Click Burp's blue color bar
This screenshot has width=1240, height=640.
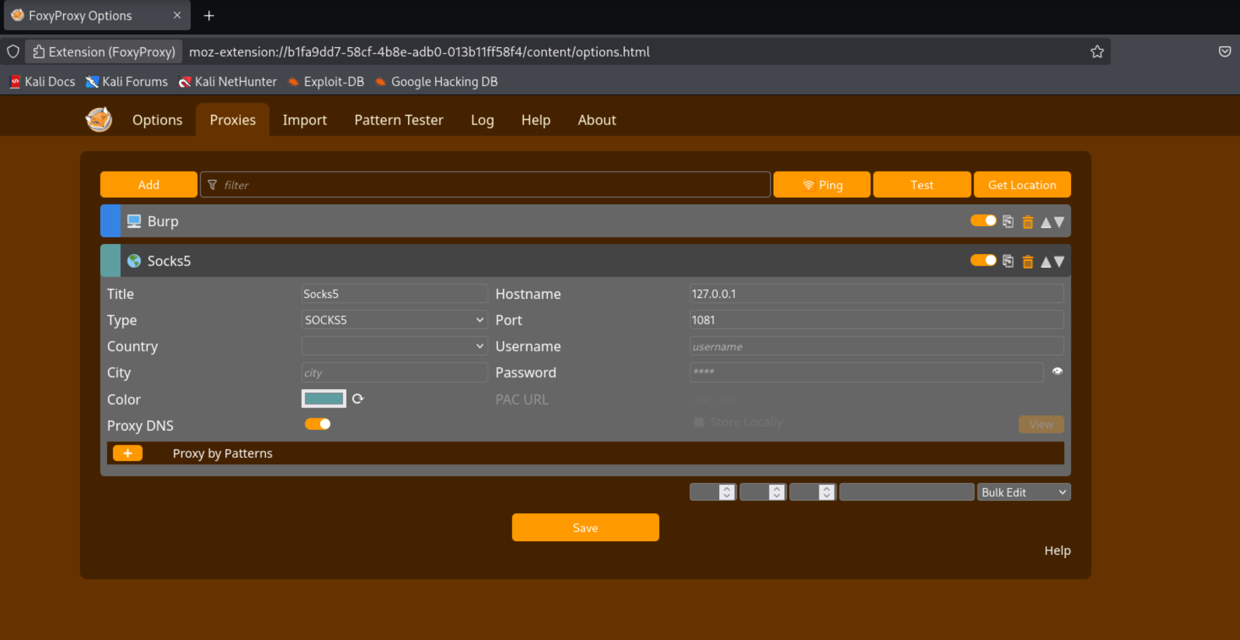[x=110, y=221]
